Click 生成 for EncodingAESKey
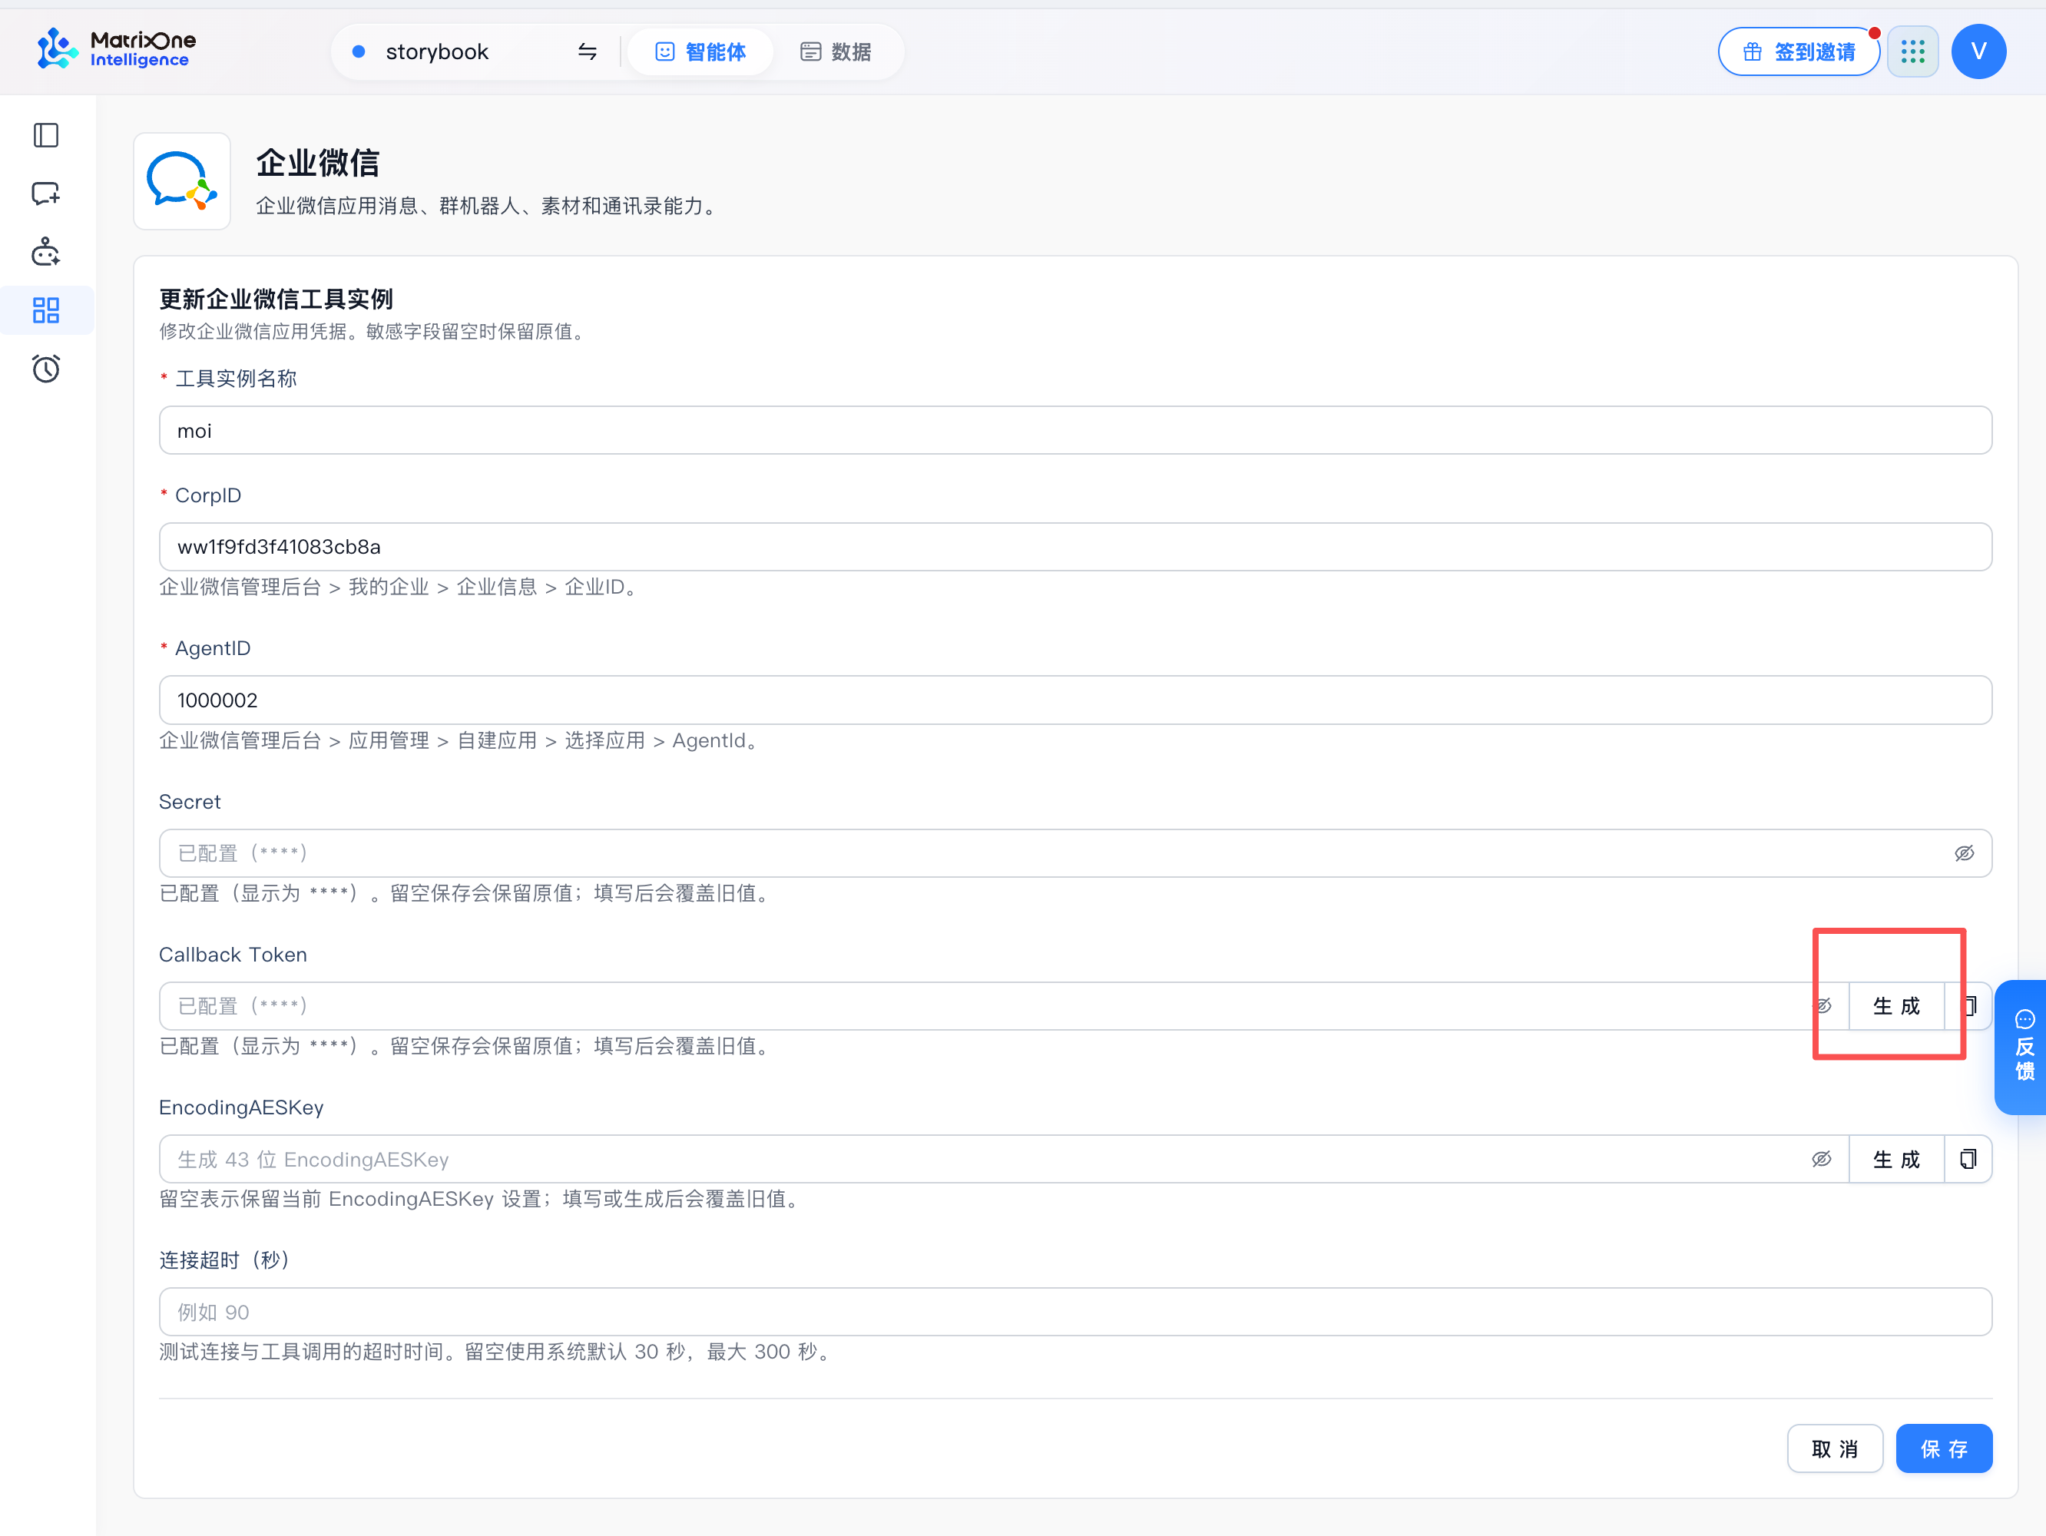2046x1536 pixels. 1896,1159
